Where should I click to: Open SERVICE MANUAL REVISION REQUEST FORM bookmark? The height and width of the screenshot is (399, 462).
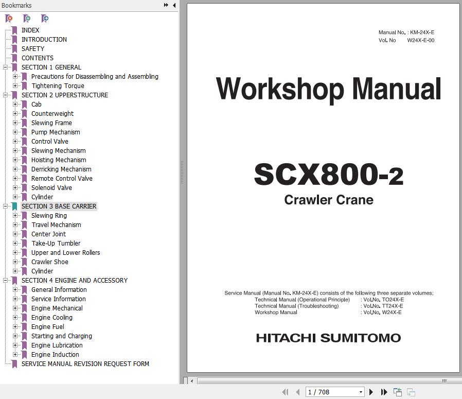tap(85, 364)
